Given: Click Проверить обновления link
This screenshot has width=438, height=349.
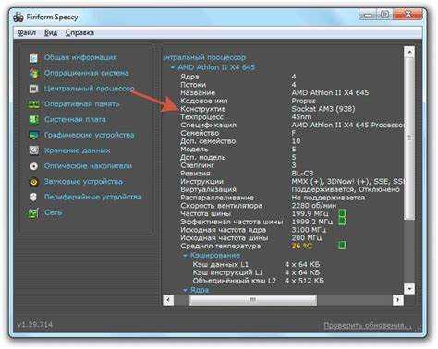Looking at the screenshot, I should click(x=368, y=325).
